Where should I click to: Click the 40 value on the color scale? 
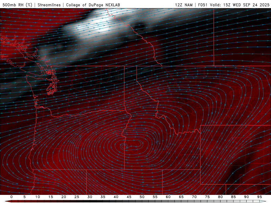(116, 197)
